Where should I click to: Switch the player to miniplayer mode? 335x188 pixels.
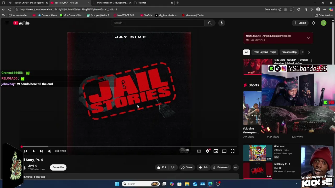pyautogui.click(x=216, y=151)
